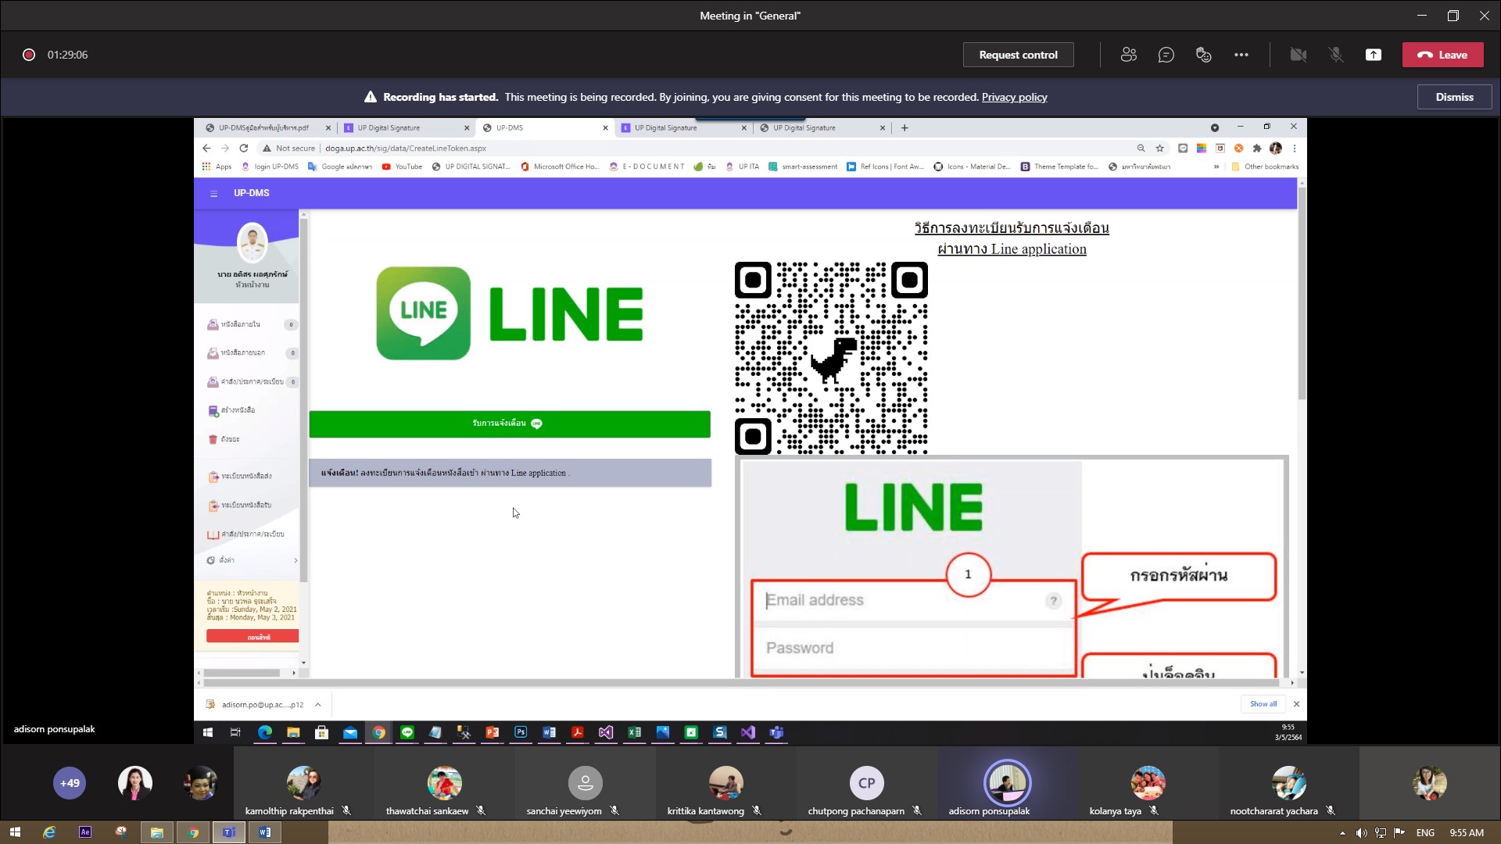Close the active UP-DMS browser tab
1501x844 pixels.
(605, 127)
